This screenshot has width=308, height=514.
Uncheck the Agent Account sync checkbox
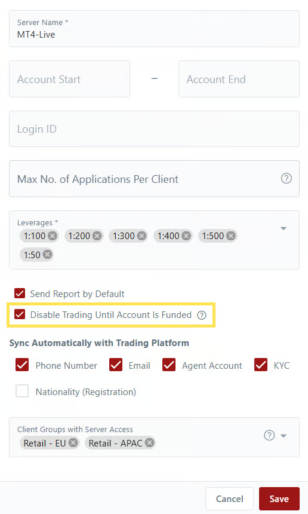click(169, 365)
